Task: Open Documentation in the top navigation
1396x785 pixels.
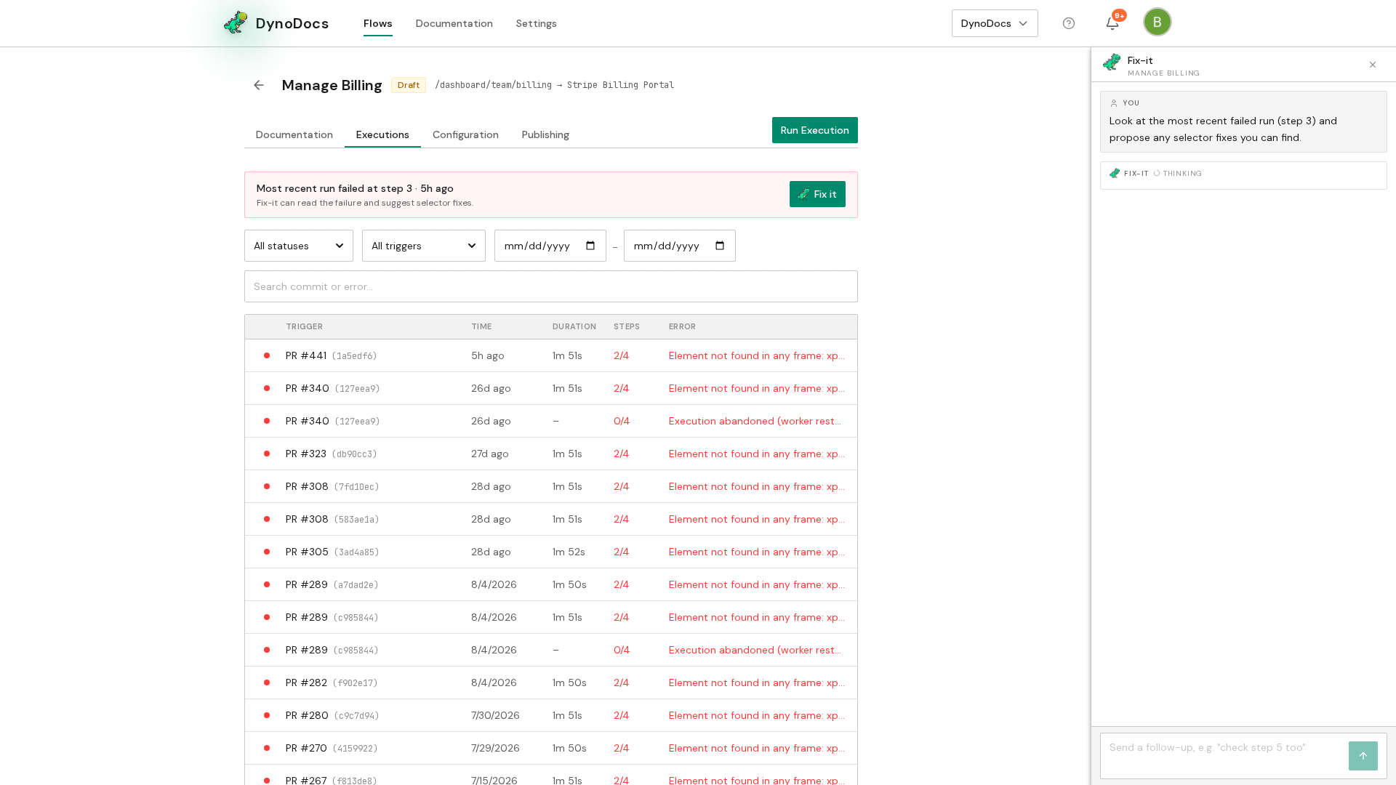Action: [x=454, y=23]
